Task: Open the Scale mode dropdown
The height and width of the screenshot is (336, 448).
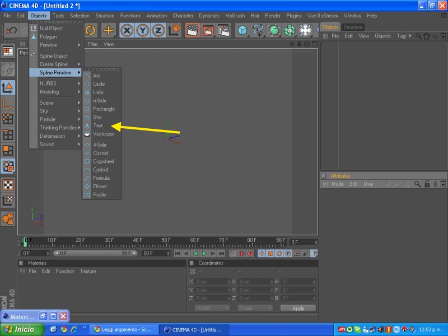Action: [255, 308]
